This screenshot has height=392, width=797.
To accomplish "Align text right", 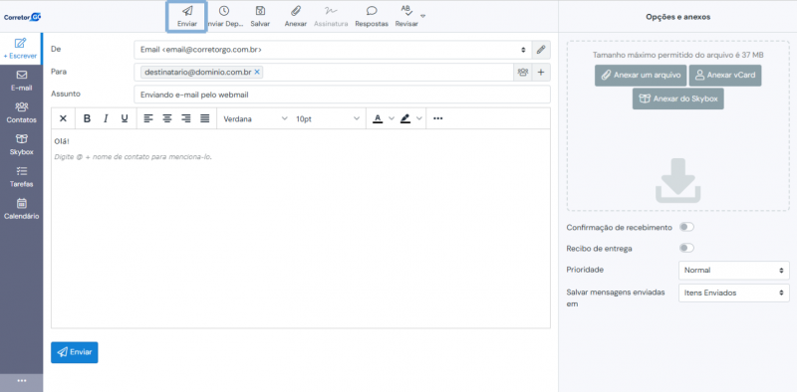I will (186, 118).
